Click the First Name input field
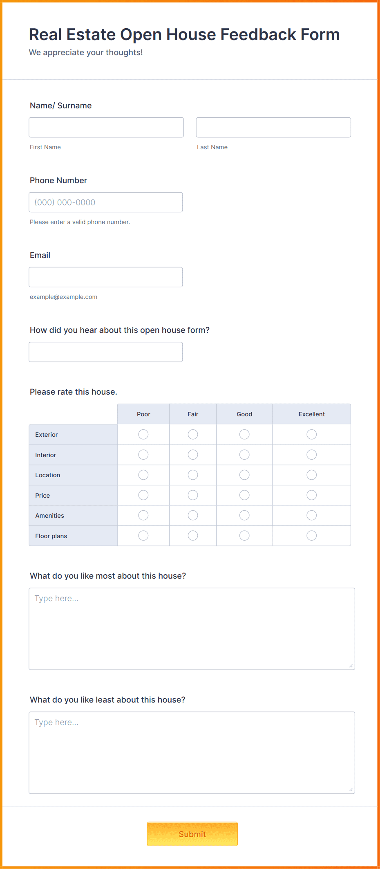Viewport: 380px width, 869px height. tap(106, 127)
